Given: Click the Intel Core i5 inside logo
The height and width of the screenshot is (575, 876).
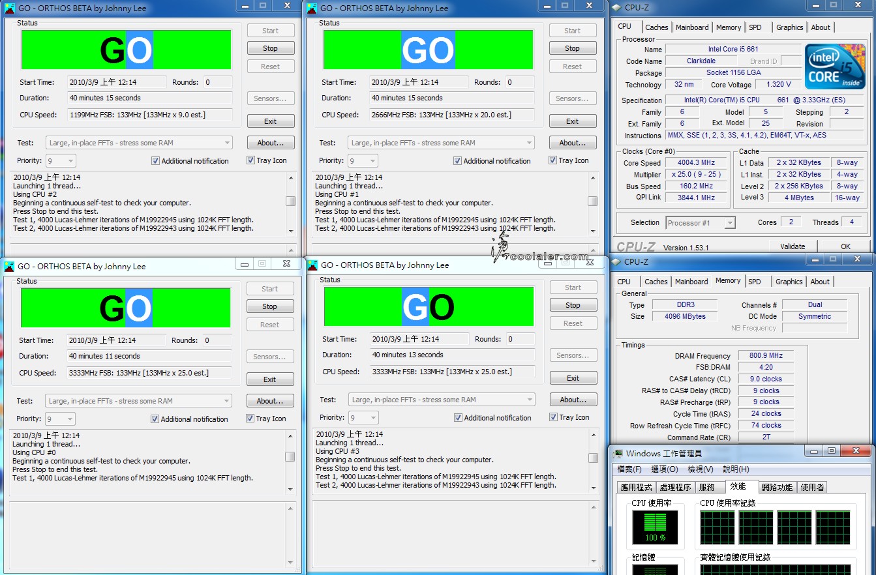Looking at the screenshot, I should (834, 67).
